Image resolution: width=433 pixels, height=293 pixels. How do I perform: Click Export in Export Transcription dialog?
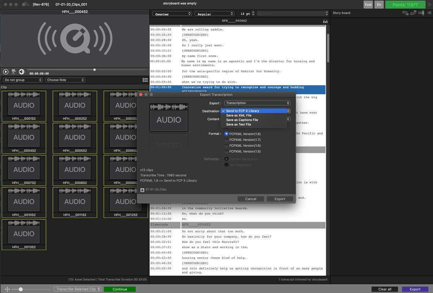(x=280, y=199)
